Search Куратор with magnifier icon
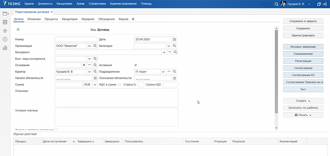The height and width of the screenshot is (156, 330). [95, 72]
